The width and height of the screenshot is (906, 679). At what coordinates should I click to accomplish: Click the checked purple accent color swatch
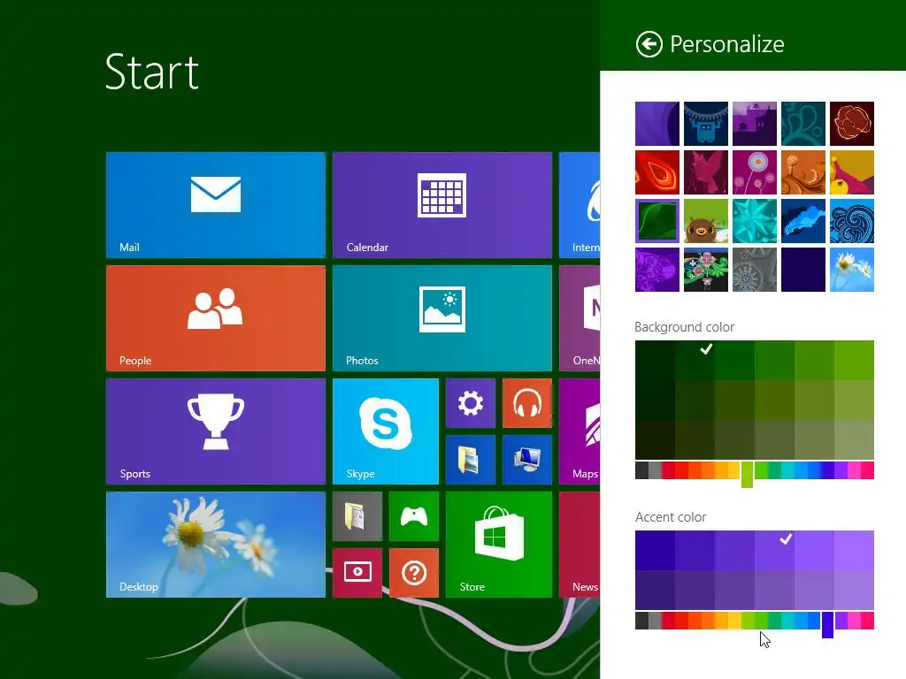click(x=774, y=550)
